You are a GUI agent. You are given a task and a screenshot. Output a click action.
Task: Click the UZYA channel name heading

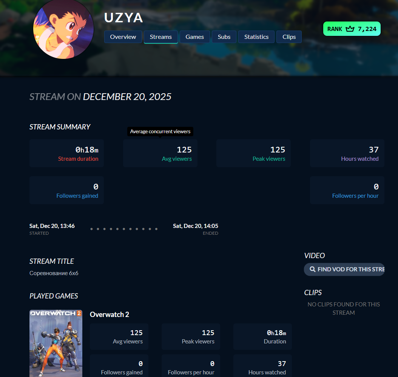pos(123,18)
